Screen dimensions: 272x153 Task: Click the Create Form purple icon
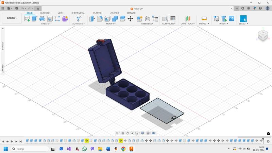65,19
